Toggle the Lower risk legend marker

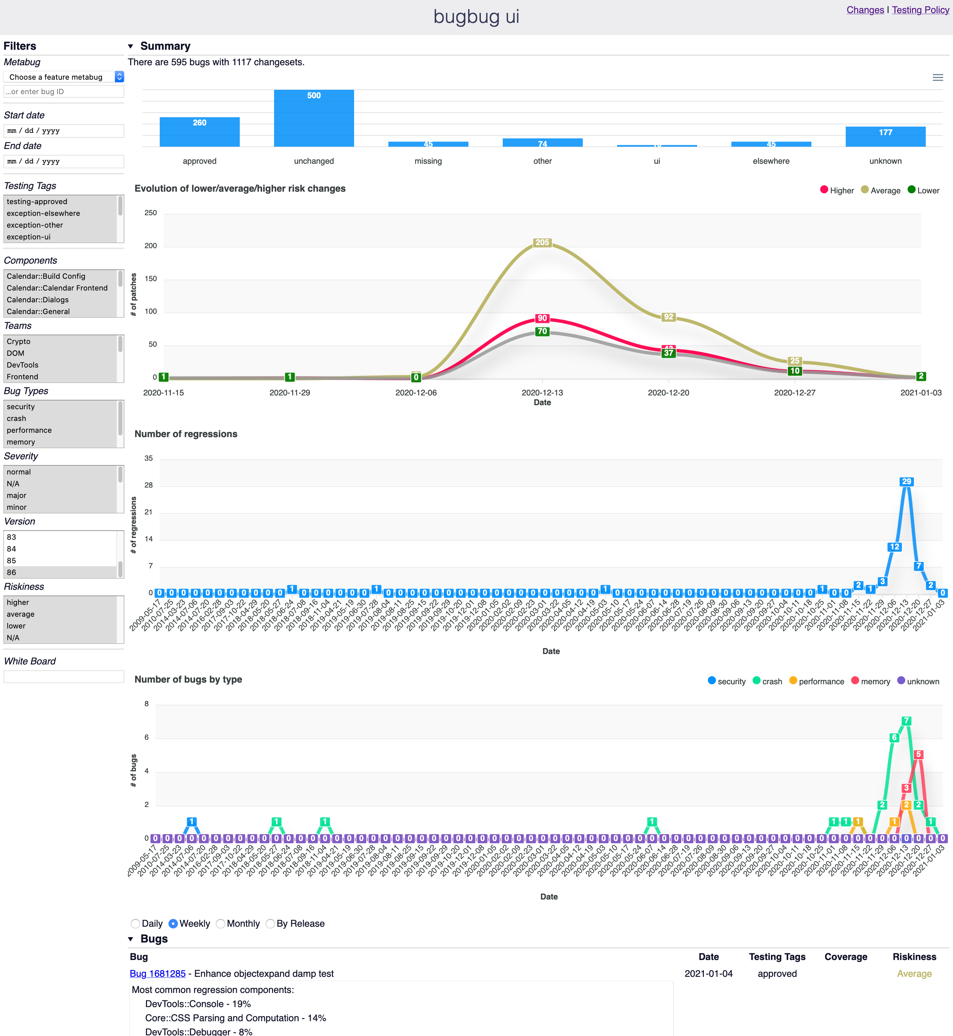[911, 190]
